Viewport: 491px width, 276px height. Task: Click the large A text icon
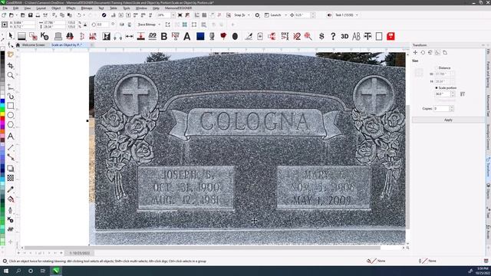pyautogui.click(x=187, y=36)
